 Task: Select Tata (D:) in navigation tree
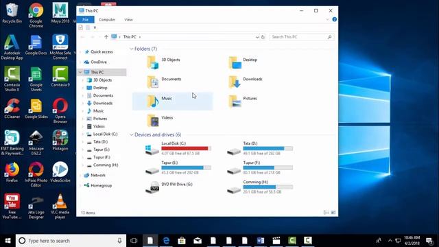100,142
